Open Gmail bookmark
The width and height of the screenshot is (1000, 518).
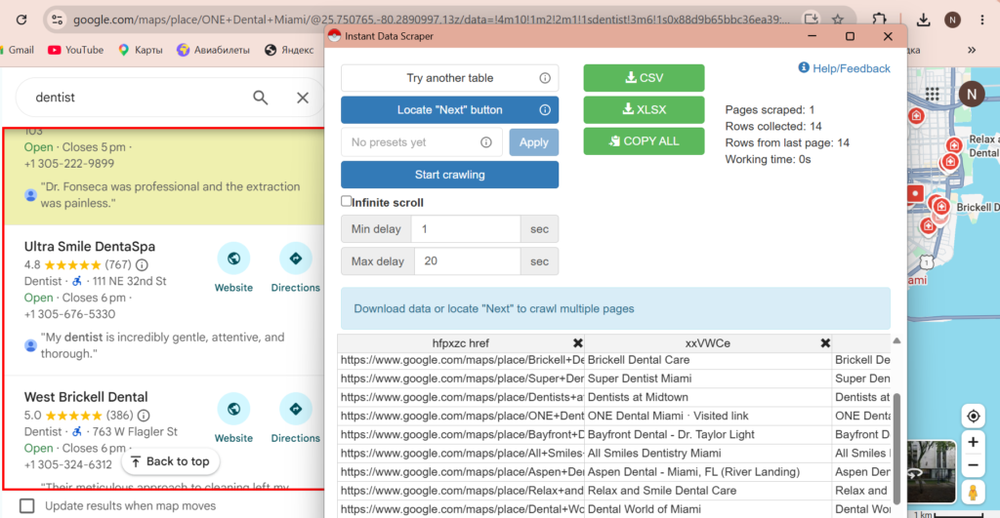tap(18, 50)
